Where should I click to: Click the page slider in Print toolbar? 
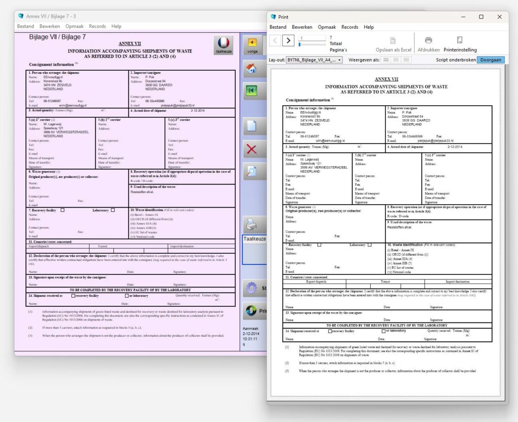(x=312, y=44)
